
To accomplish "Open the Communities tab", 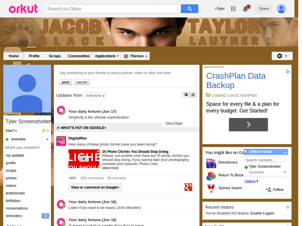I will coord(79,56).
